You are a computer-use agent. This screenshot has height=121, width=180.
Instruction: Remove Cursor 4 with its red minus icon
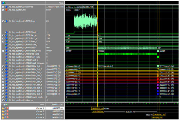[8, 117]
